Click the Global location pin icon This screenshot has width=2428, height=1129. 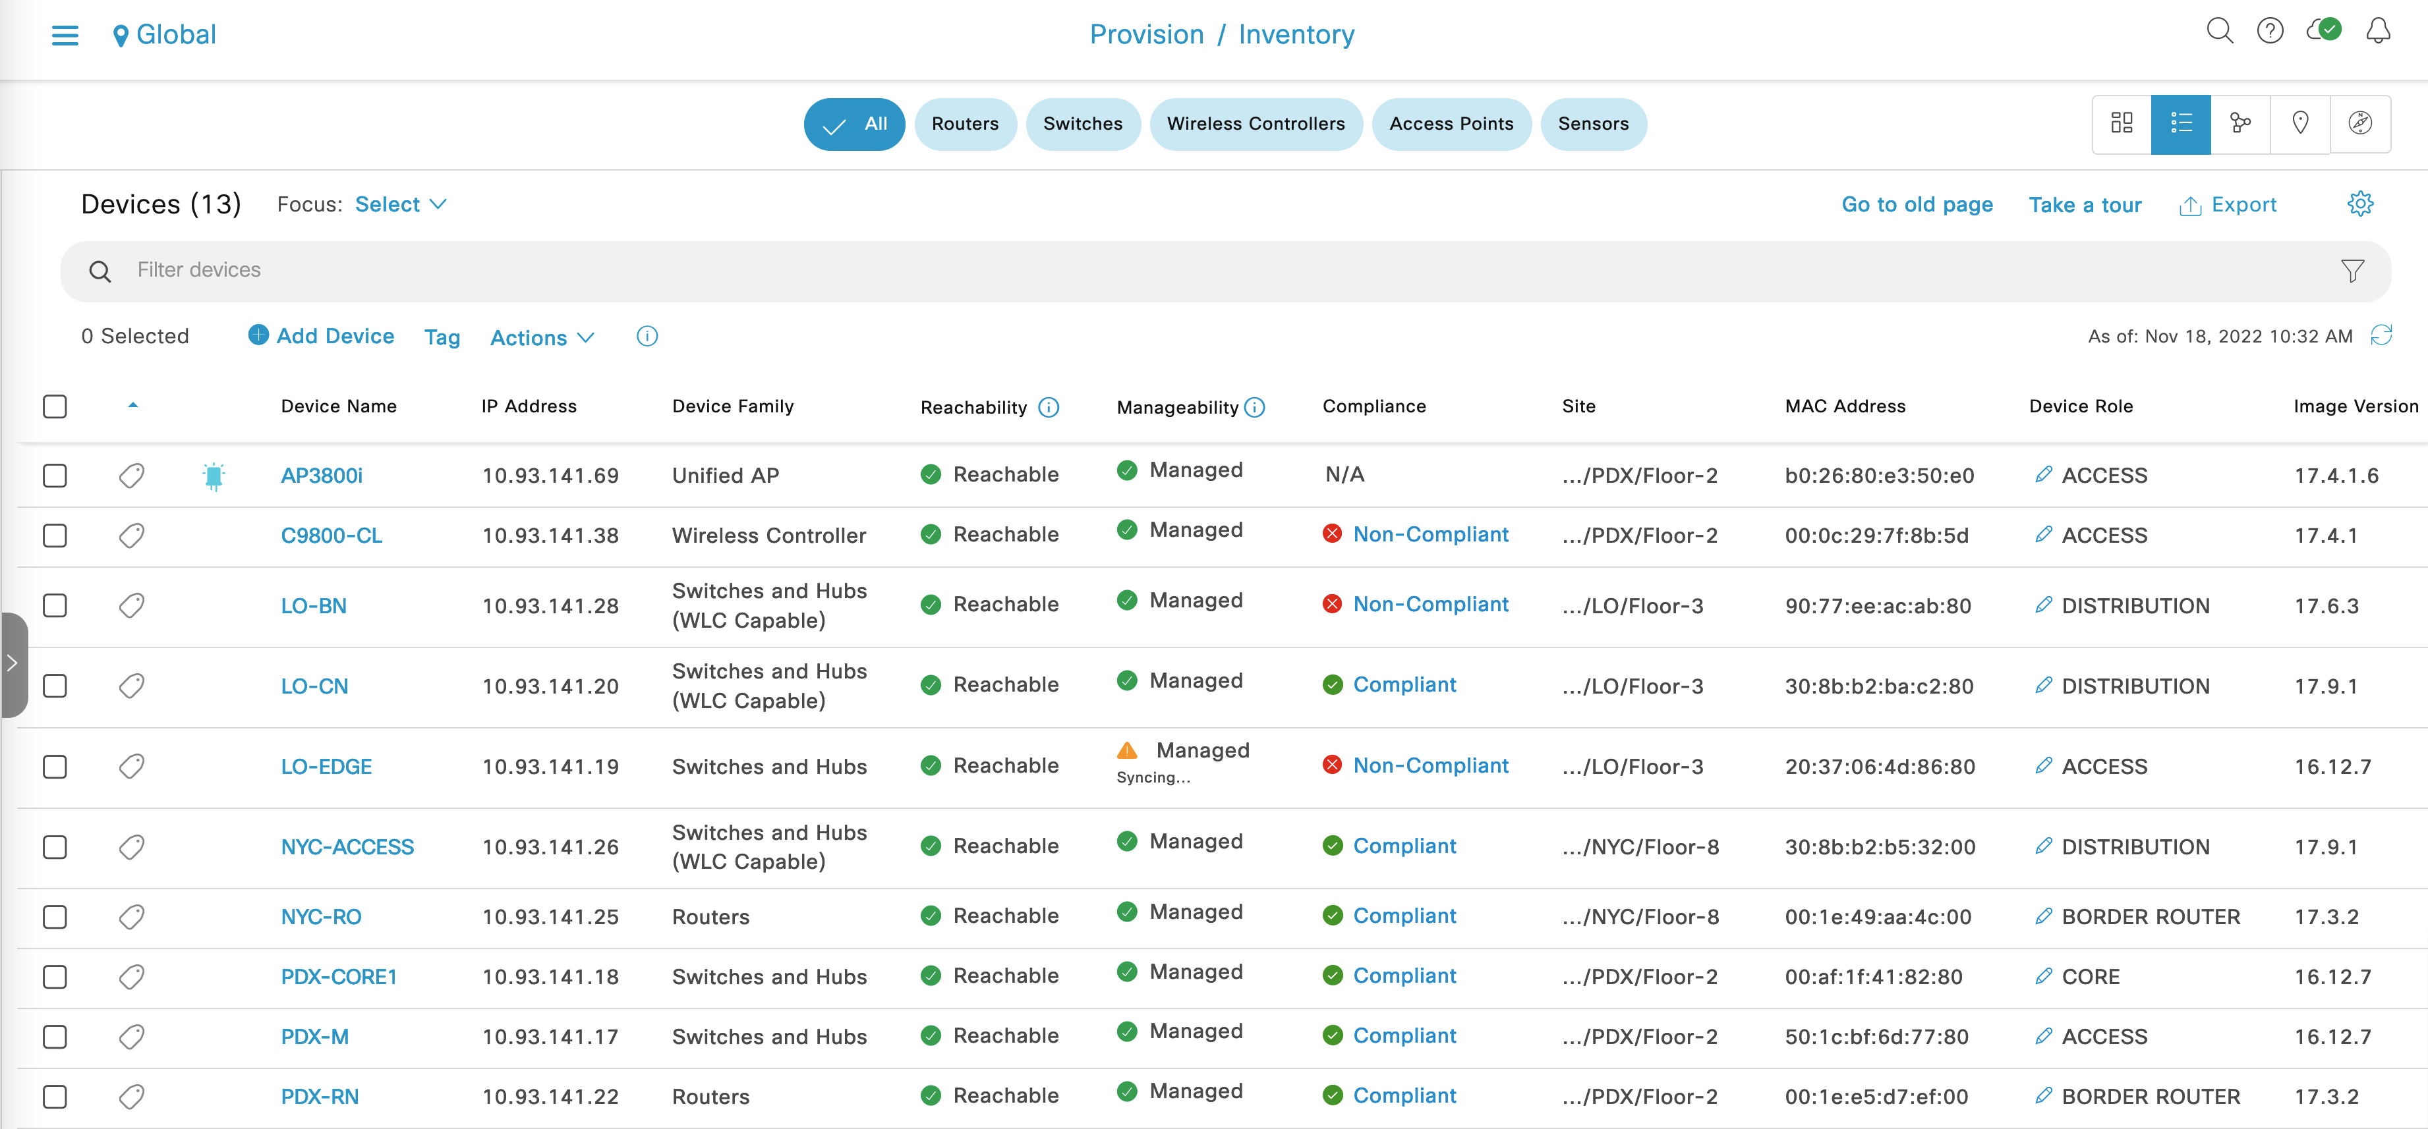point(120,36)
